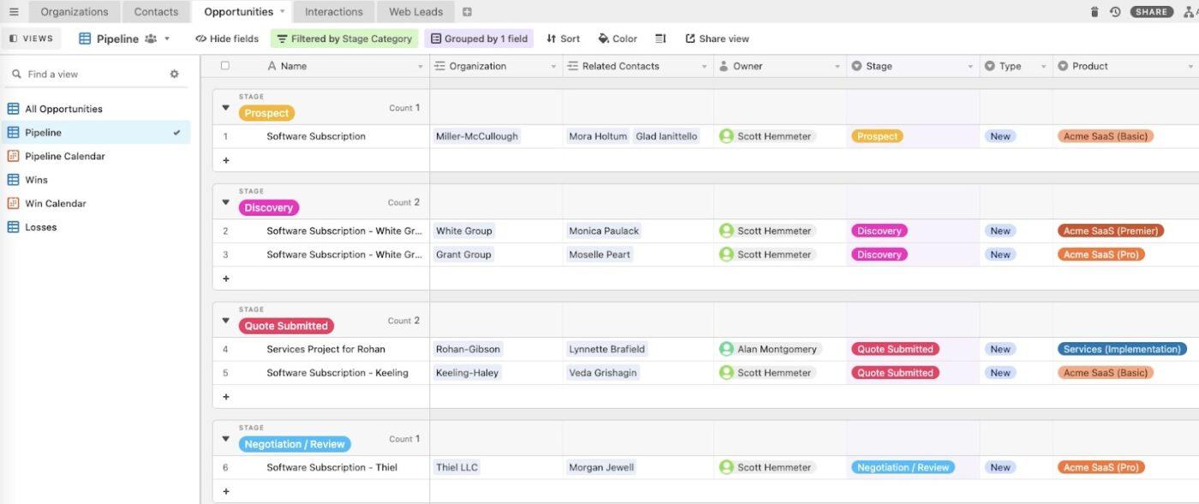1199x504 pixels.
Task: Add a row to the Prospect group
Action: coord(226,160)
